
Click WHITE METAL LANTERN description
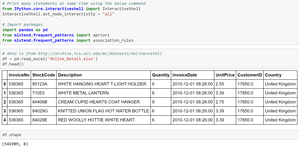tap(104, 93)
